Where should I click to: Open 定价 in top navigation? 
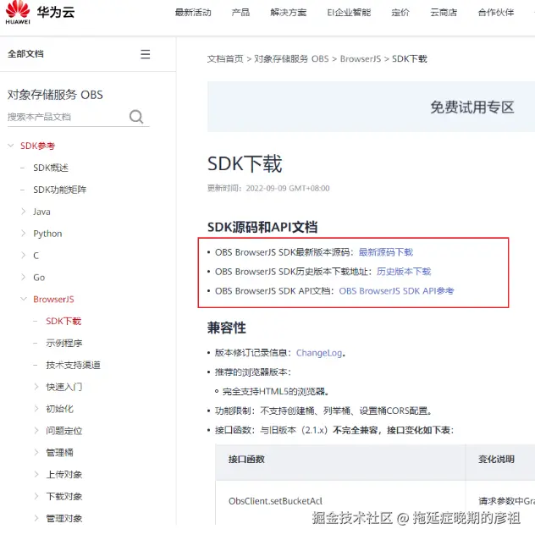pos(400,13)
